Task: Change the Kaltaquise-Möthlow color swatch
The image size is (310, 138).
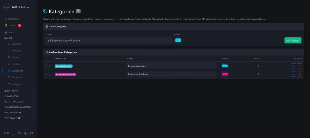Action: [x=225, y=74]
